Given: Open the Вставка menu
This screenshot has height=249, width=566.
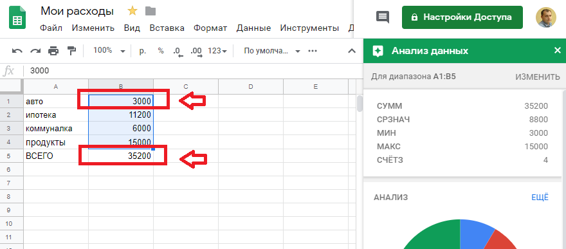Looking at the screenshot, I should click(167, 28).
